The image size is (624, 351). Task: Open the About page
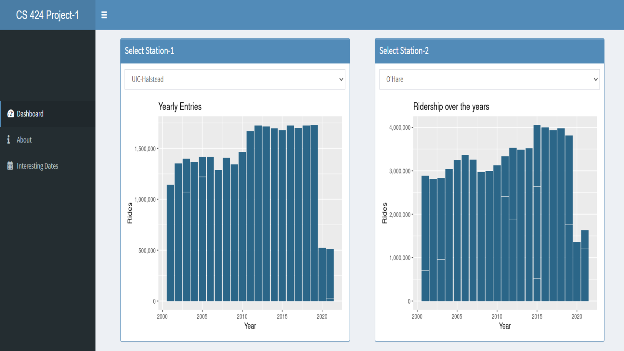pos(48,140)
